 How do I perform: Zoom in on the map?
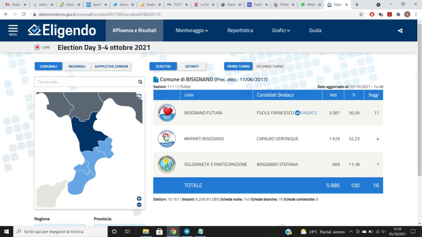pyautogui.click(x=139, y=199)
